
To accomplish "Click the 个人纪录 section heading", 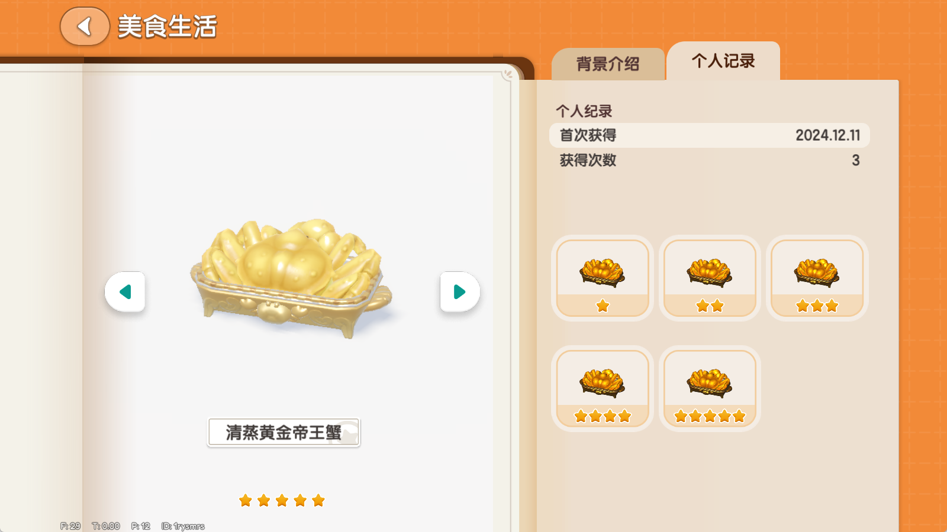I will [x=584, y=111].
